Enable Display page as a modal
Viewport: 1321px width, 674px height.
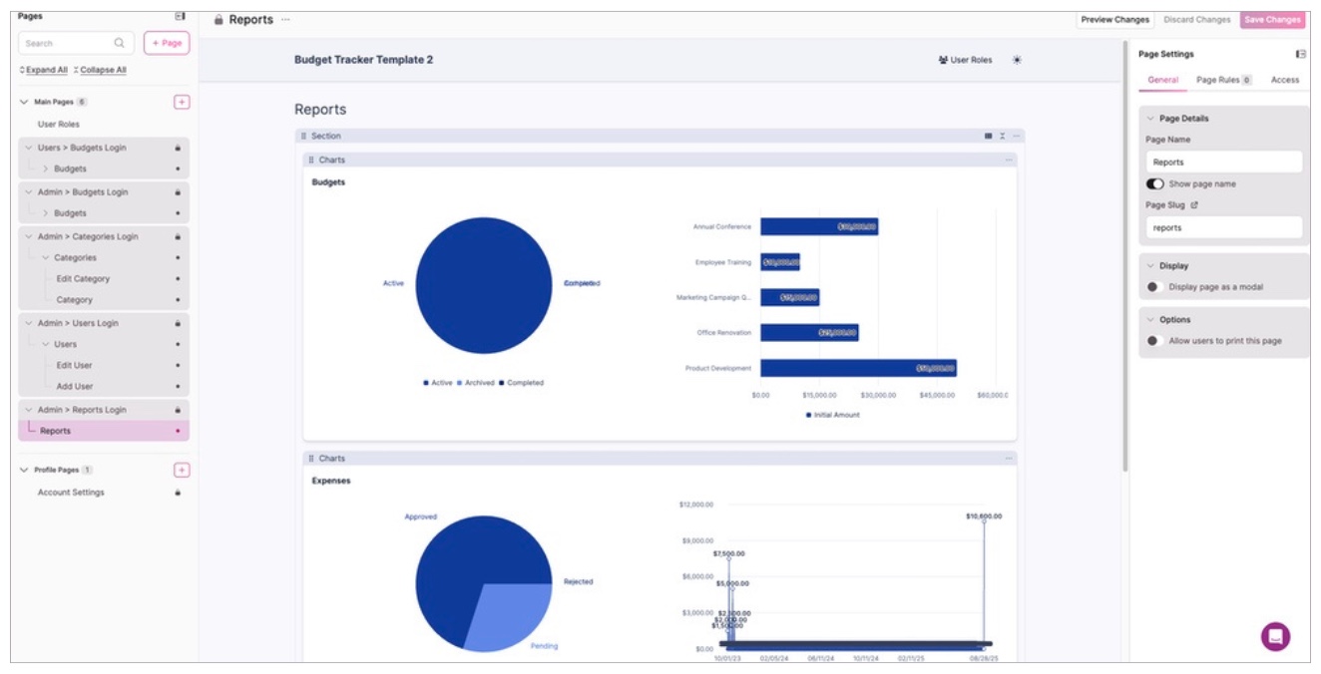click(1154, 287)
